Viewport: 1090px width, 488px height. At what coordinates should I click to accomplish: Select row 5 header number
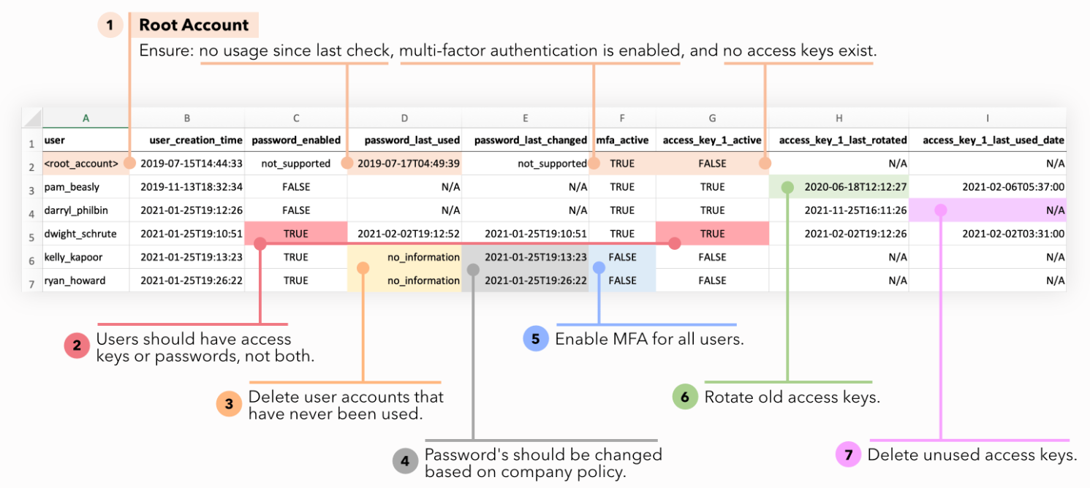tap(32, 234)
